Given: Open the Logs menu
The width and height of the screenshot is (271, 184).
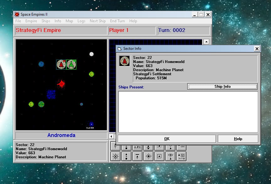Looking at the screenshot, I should click(x=81, y=21).
